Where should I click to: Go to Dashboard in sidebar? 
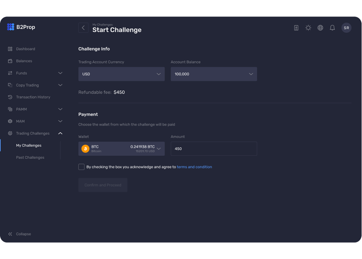(x=26, y=49)
